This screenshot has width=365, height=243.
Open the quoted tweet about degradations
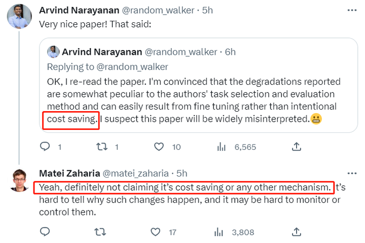[x=199, y=85]
